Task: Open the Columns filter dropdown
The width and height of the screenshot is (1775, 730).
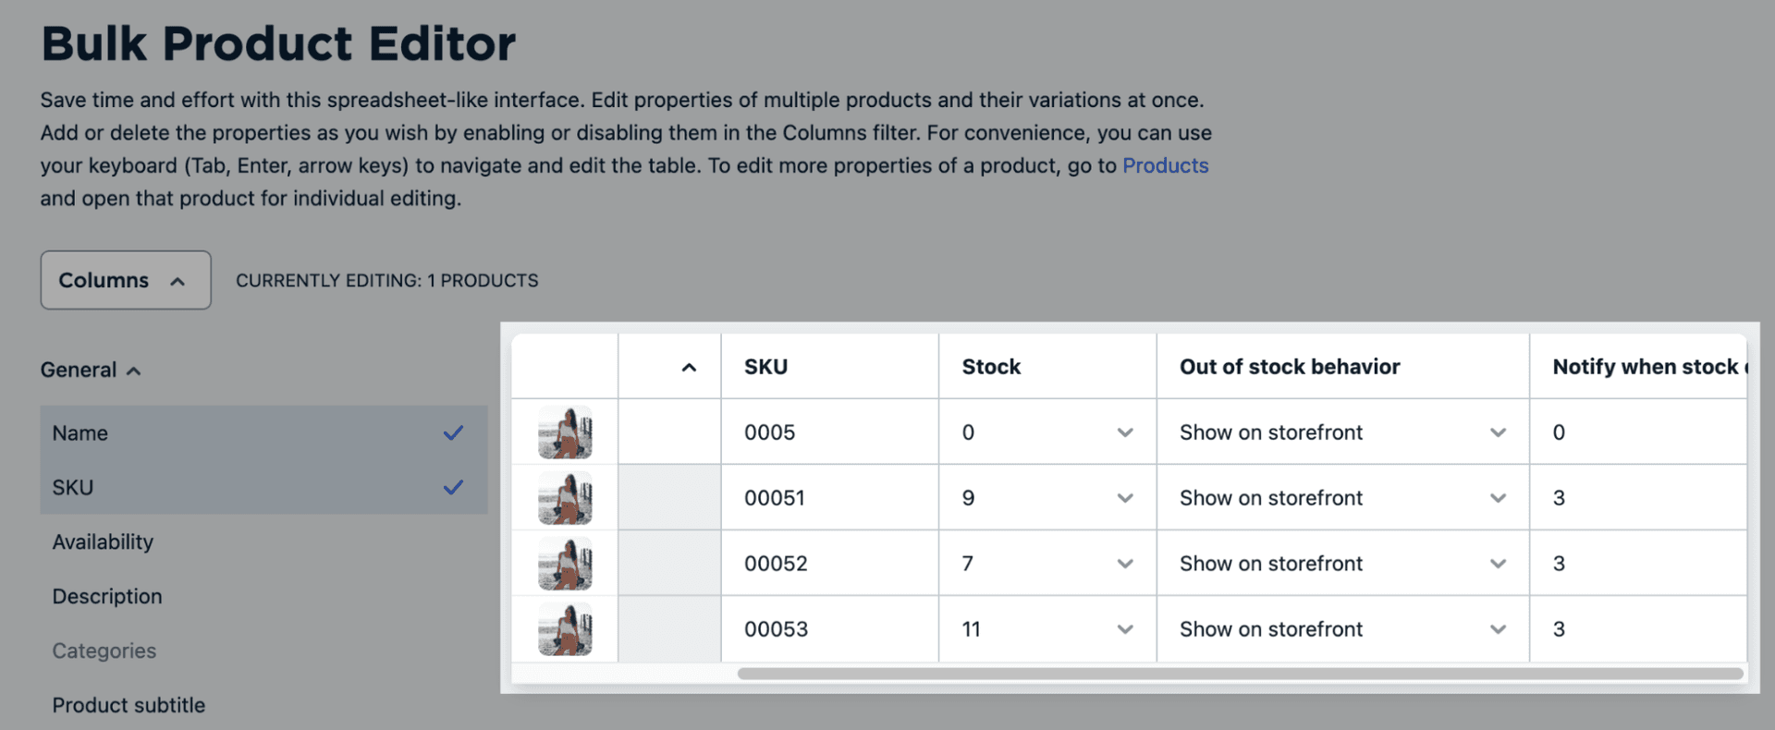Action: pos(125,280)
